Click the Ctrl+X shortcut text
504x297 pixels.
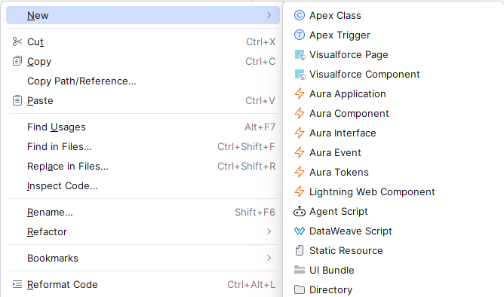pos(261,41)
